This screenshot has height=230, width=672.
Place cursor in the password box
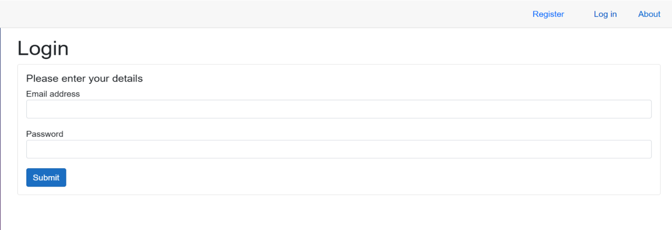click(x=338, y=149)
